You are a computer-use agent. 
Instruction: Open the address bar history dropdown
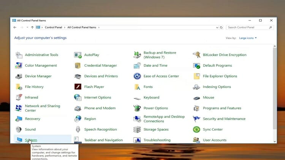[217, 27]
